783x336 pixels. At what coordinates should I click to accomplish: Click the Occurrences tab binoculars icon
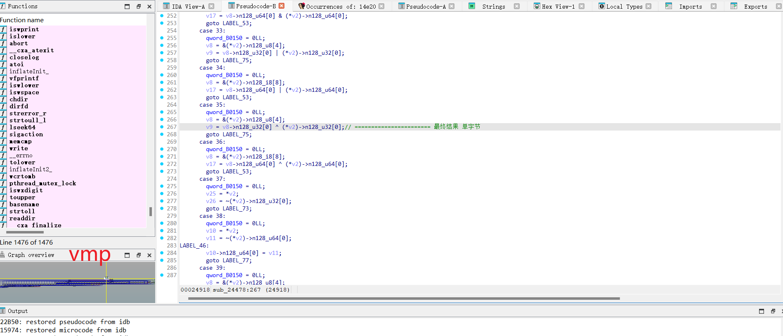302,6
